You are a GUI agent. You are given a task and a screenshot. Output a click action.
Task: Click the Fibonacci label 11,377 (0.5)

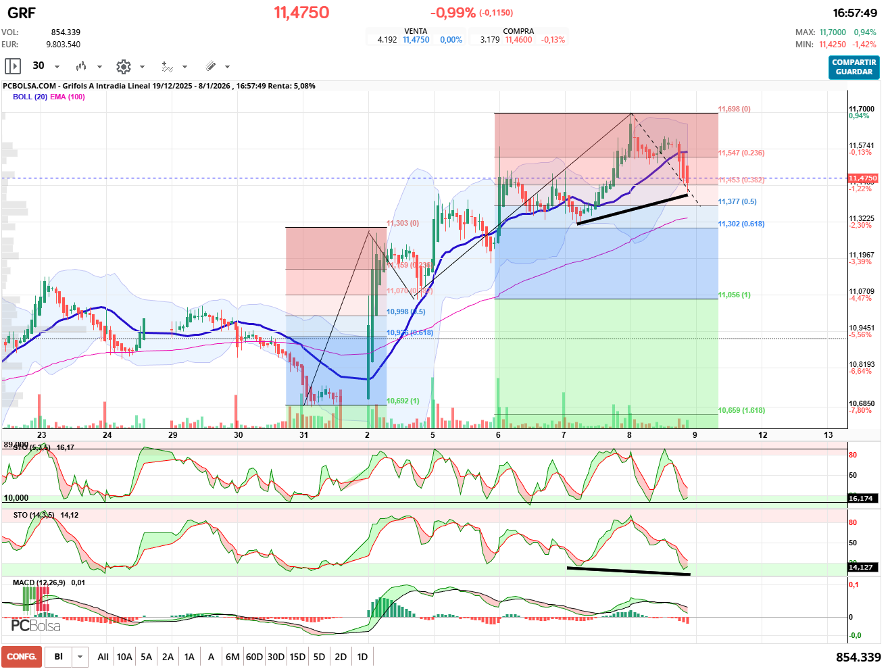click(737, 201)
